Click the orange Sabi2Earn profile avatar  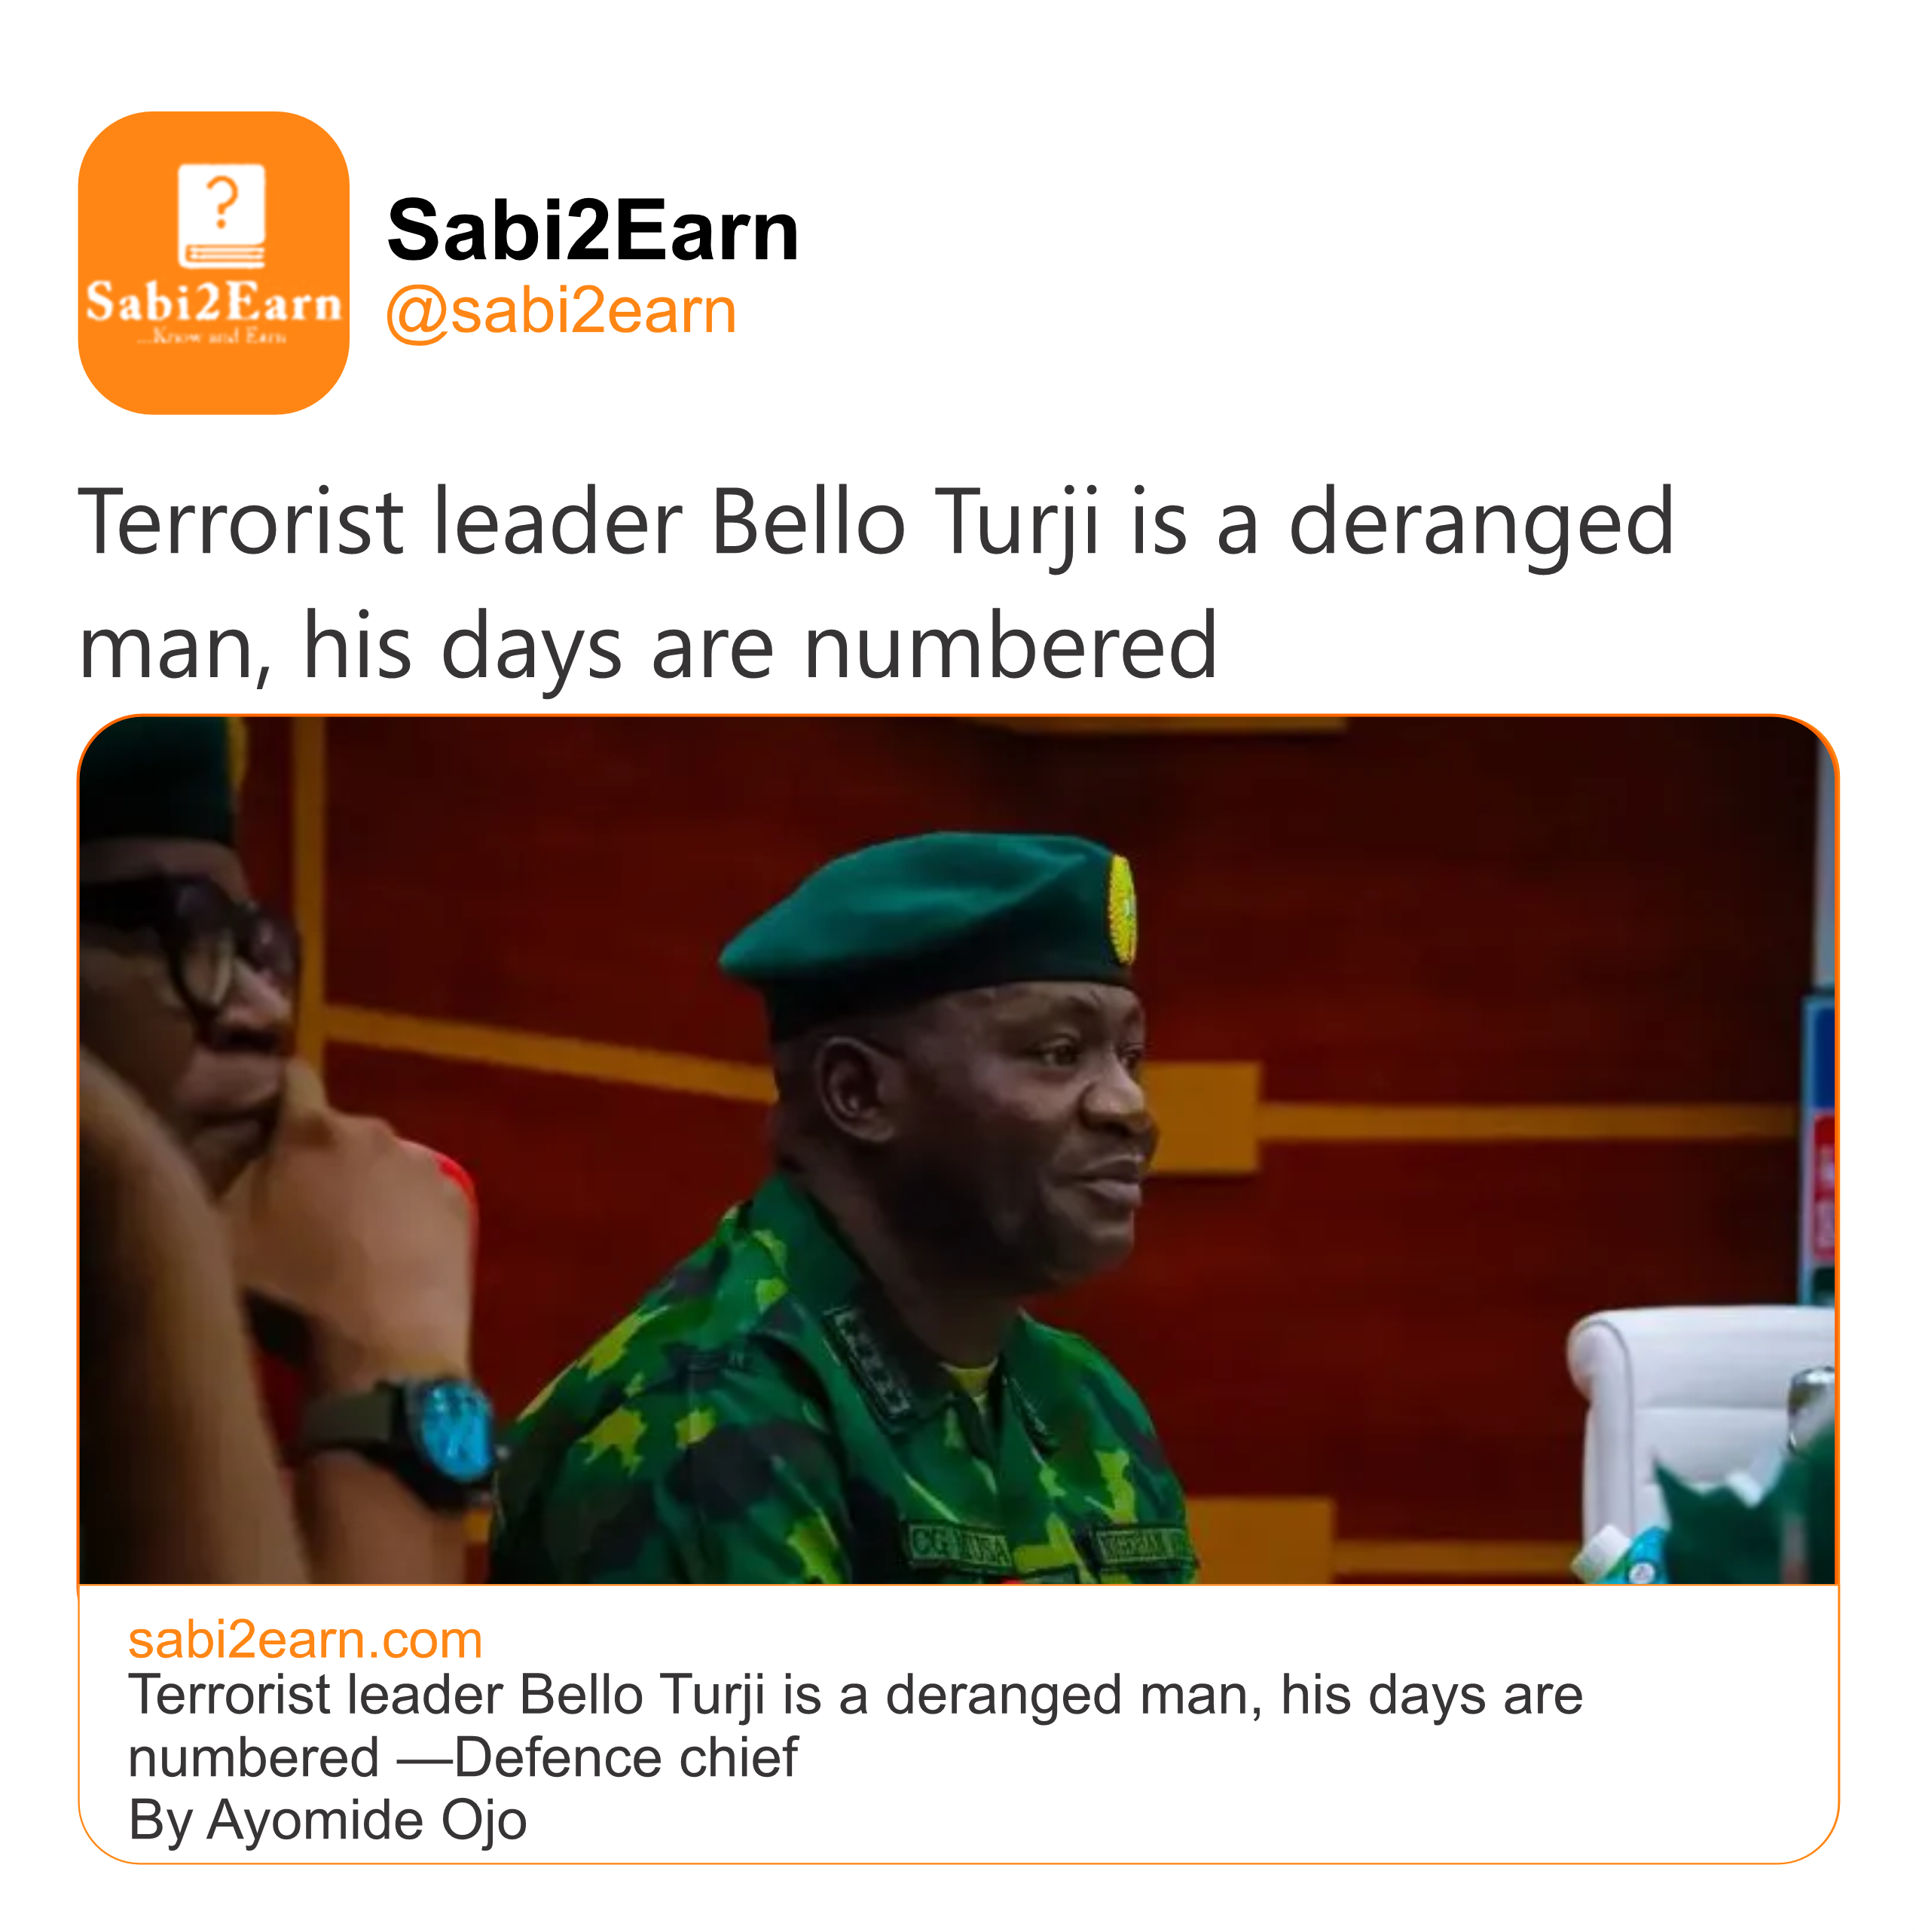213,262
